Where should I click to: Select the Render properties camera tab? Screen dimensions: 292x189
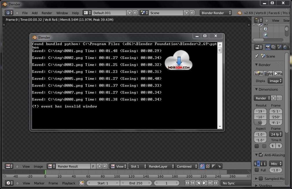click(x=268, y=47)
